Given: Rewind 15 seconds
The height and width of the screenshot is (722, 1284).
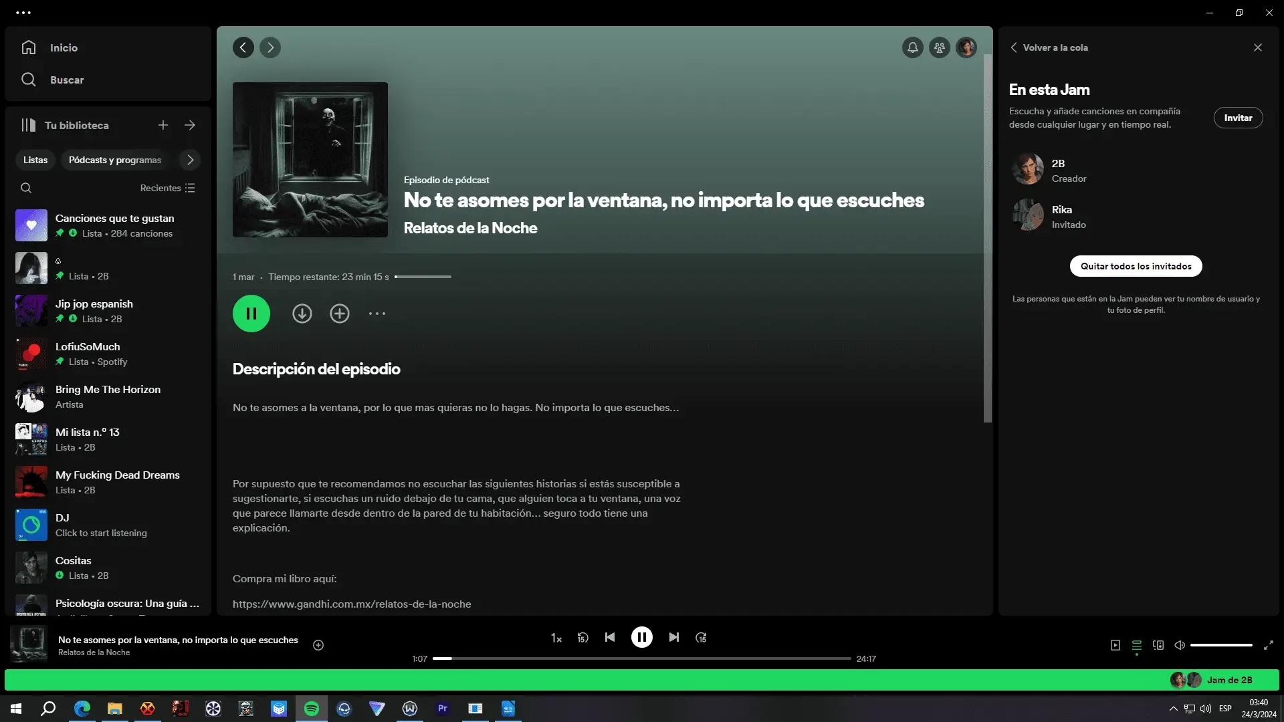Looking at the screenshot, I should pyautogui.click(x=582, y=638).
